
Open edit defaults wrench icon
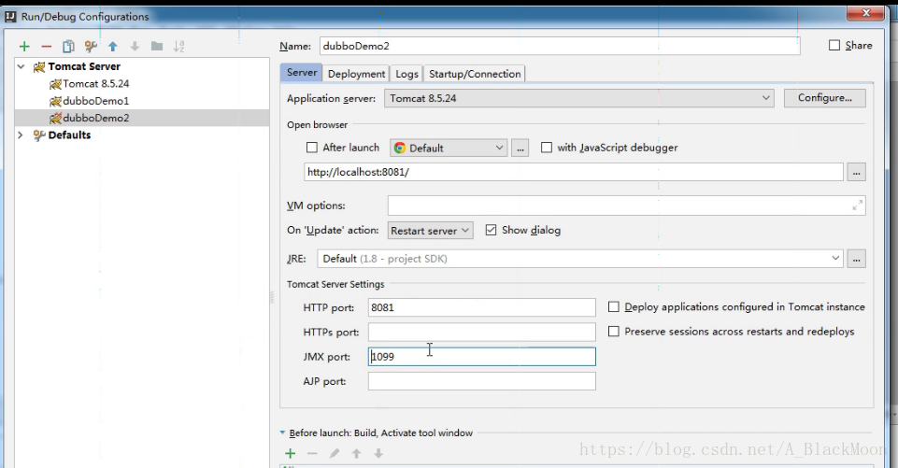point(91,47)
